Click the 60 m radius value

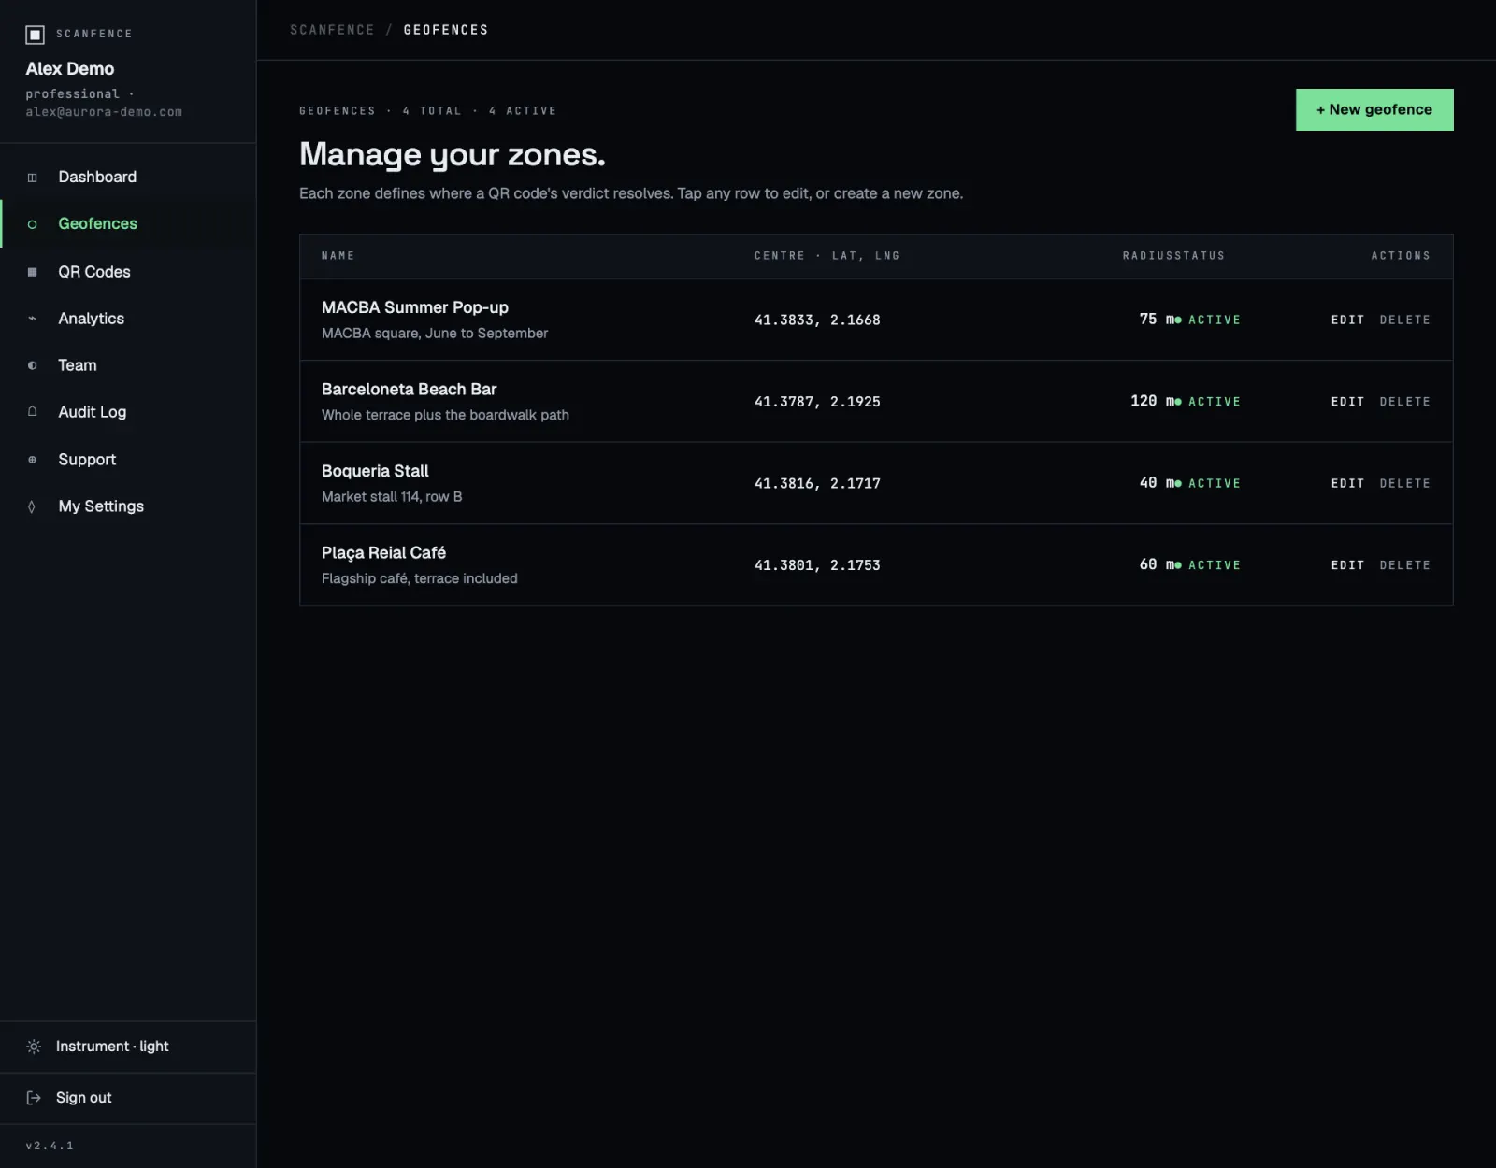pyautogui.click(x=1157, y=564)
